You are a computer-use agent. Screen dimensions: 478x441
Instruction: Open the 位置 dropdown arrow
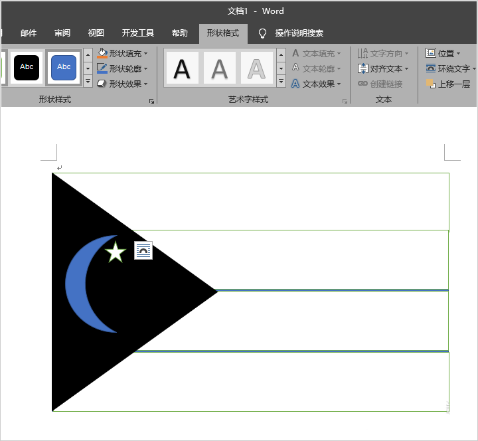tap(458, 53)
